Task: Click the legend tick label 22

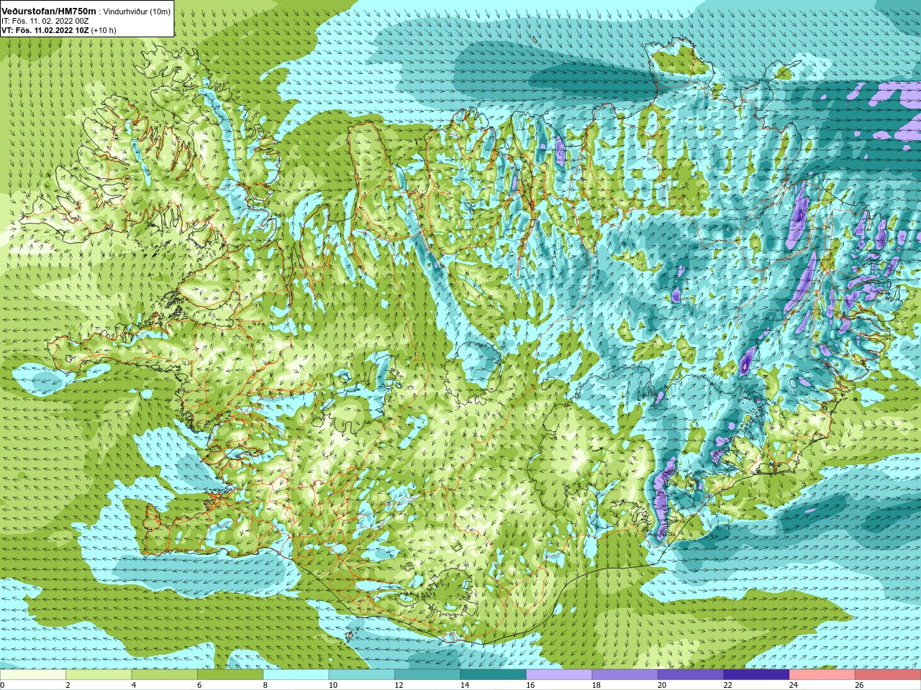Action: (728, 685)
